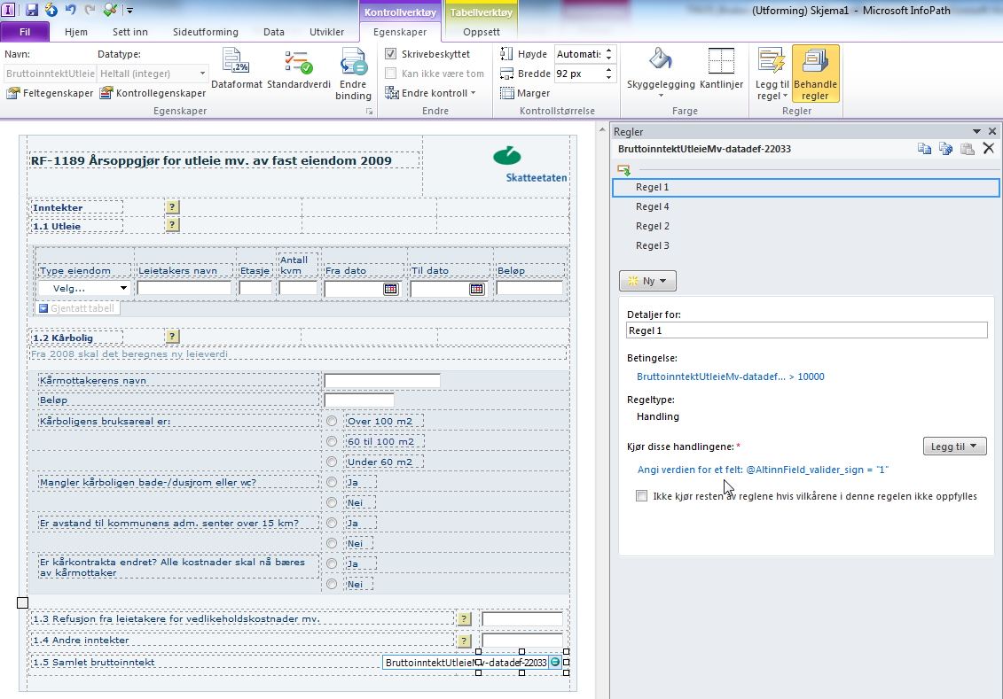Close the Regler pane
The width and height of the screenshot is (1003, 699).
[x=992, y=132]
